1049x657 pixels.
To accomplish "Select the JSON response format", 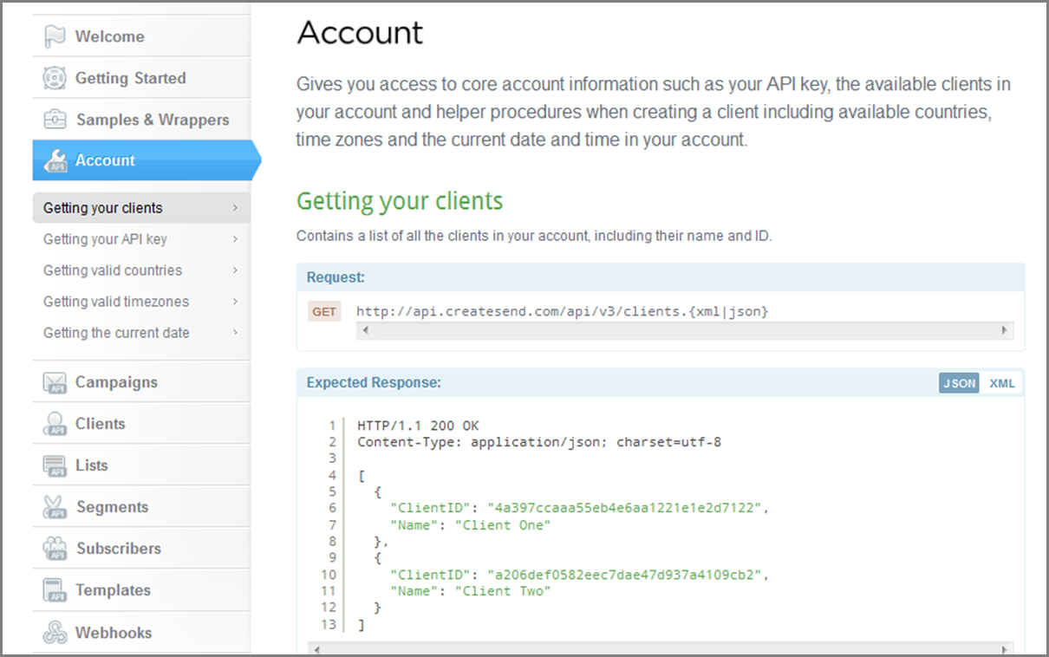I will point(959,383).
